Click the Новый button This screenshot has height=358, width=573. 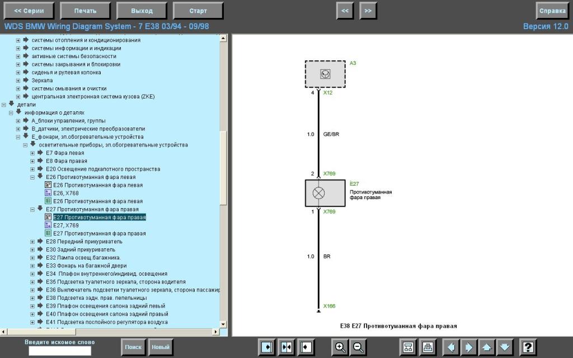(161, 347)
